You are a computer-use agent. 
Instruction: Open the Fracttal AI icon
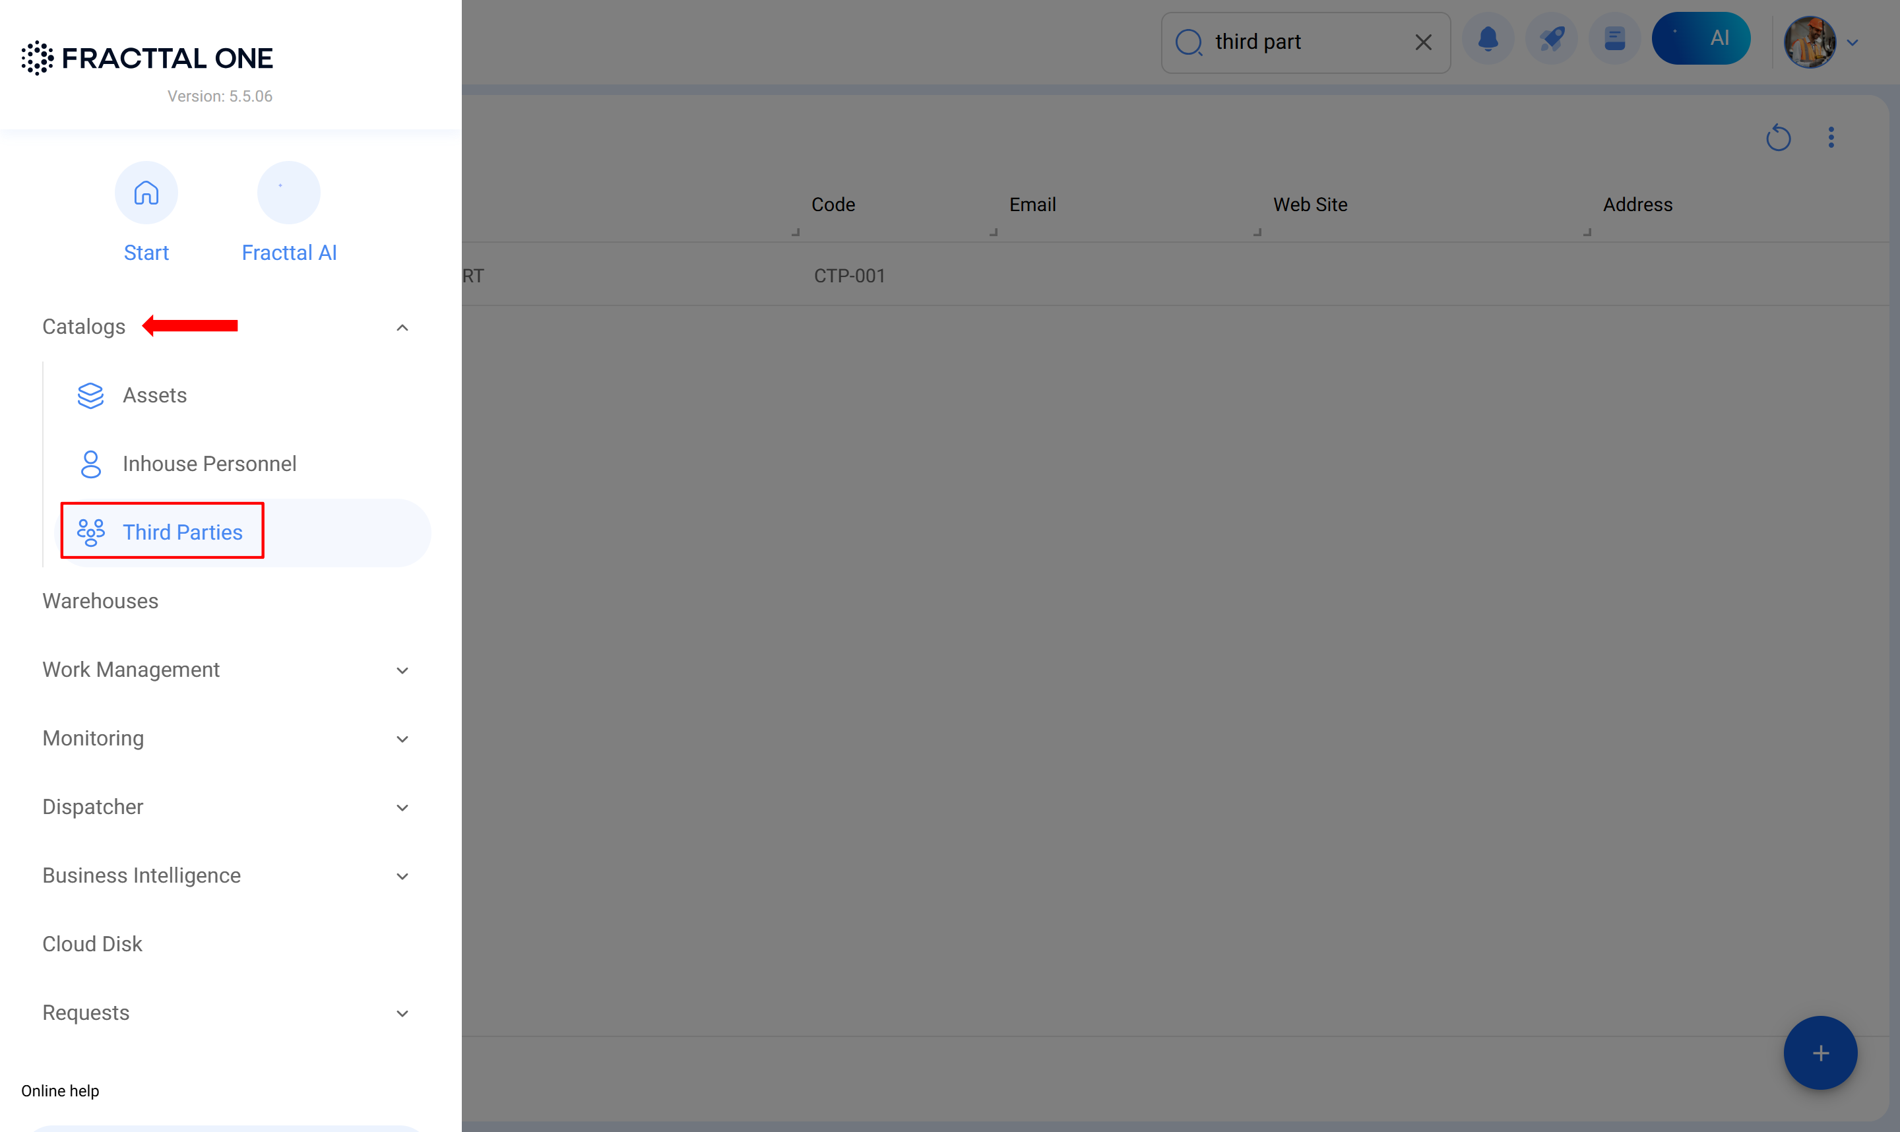[x=288, y=192]
